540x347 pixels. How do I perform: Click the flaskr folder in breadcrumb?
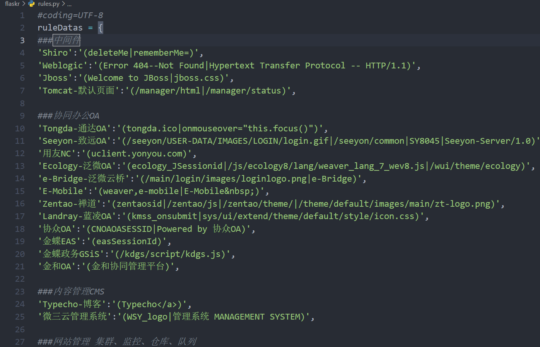click(x=12, y=4)
